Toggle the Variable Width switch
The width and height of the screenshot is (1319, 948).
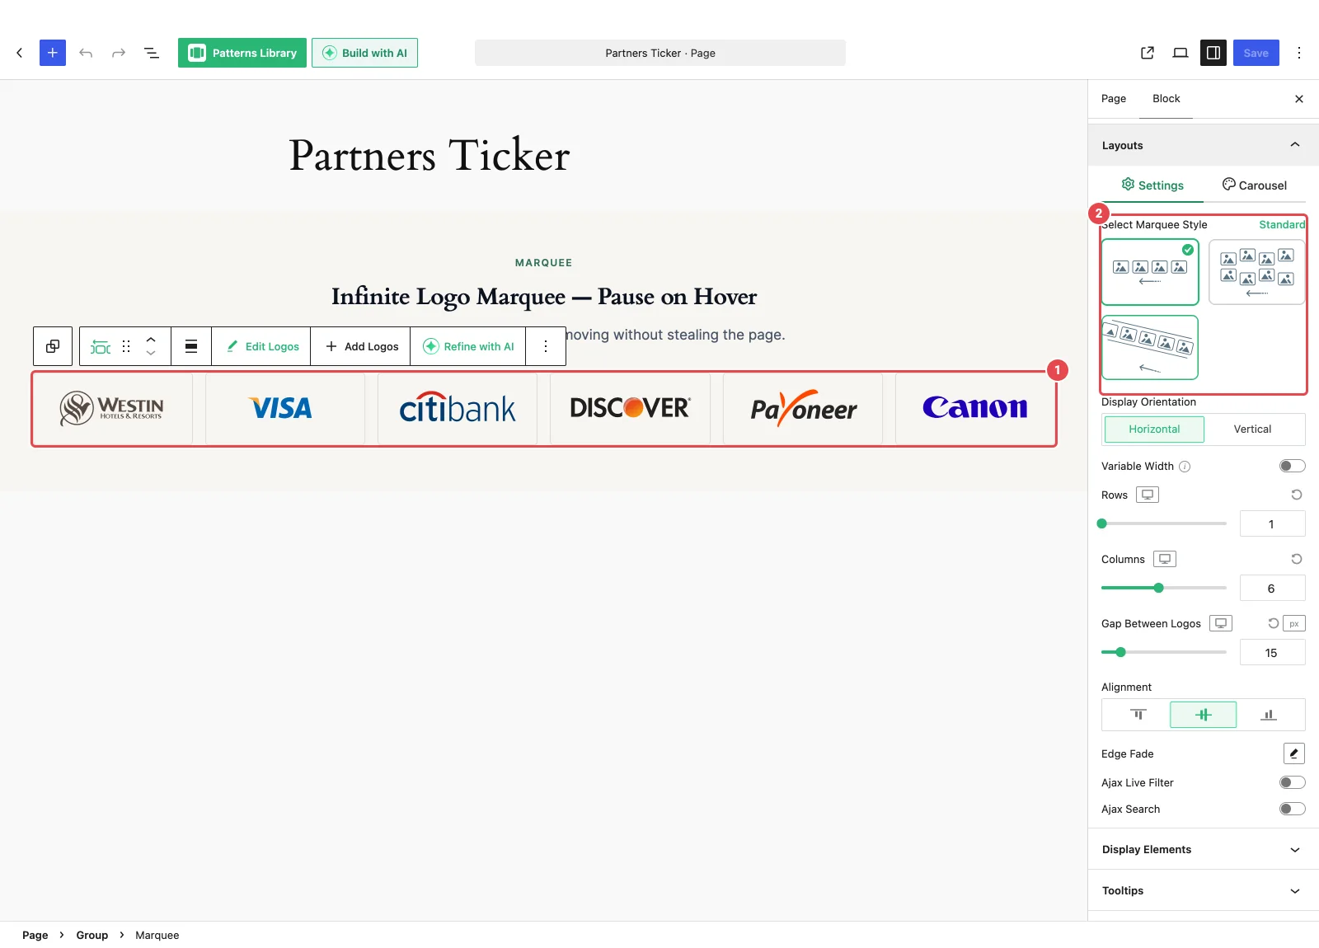coord(1293,466)
